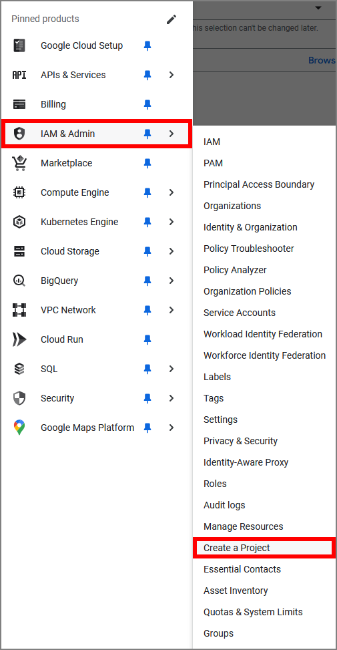Expand the VPC Network submenu arrow
The width and height of the screenshot is (337, 650).
(x=172, y=310)
